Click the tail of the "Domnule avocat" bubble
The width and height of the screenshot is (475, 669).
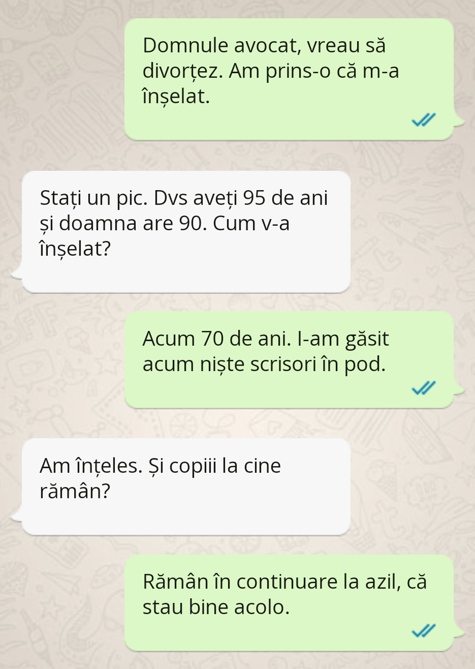pos(459,120)
